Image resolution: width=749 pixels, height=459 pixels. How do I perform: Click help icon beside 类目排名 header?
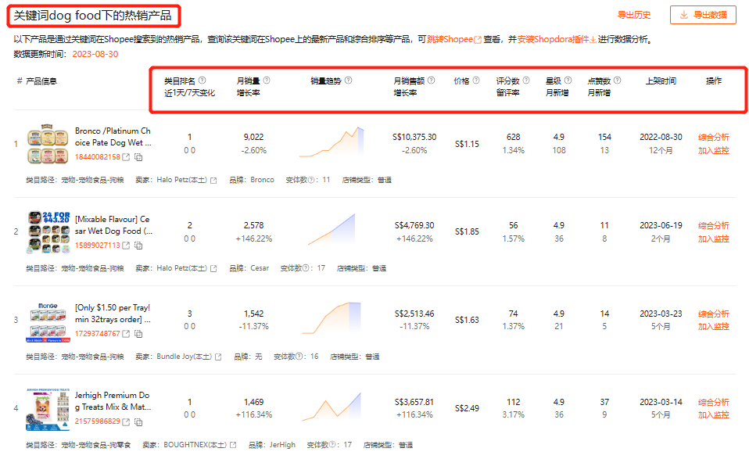coord(202,81)
